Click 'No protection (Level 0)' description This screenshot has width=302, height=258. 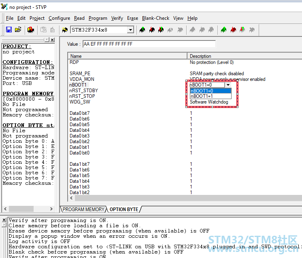coord(212,62)
